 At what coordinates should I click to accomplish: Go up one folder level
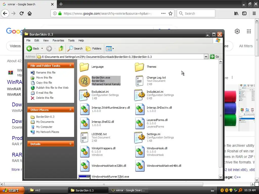point(61,48)
